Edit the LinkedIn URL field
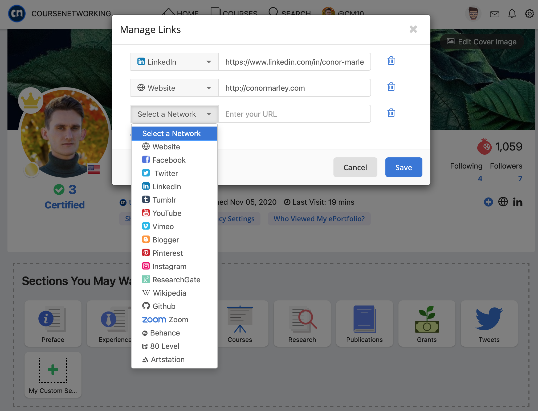The height and width of the screenshot is (411, 538). click(x=295, y=62)
